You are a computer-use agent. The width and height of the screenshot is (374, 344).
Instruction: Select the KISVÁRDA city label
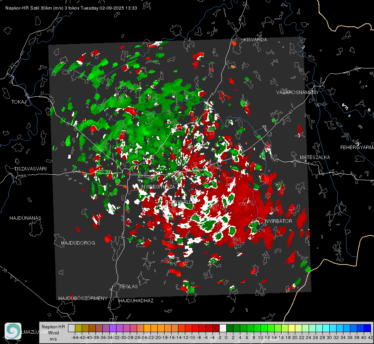coord(255,40)
